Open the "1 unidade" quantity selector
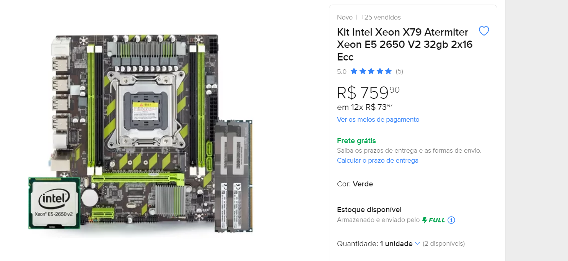The width and height of the screenshot is (568, 261). [396, 243]
